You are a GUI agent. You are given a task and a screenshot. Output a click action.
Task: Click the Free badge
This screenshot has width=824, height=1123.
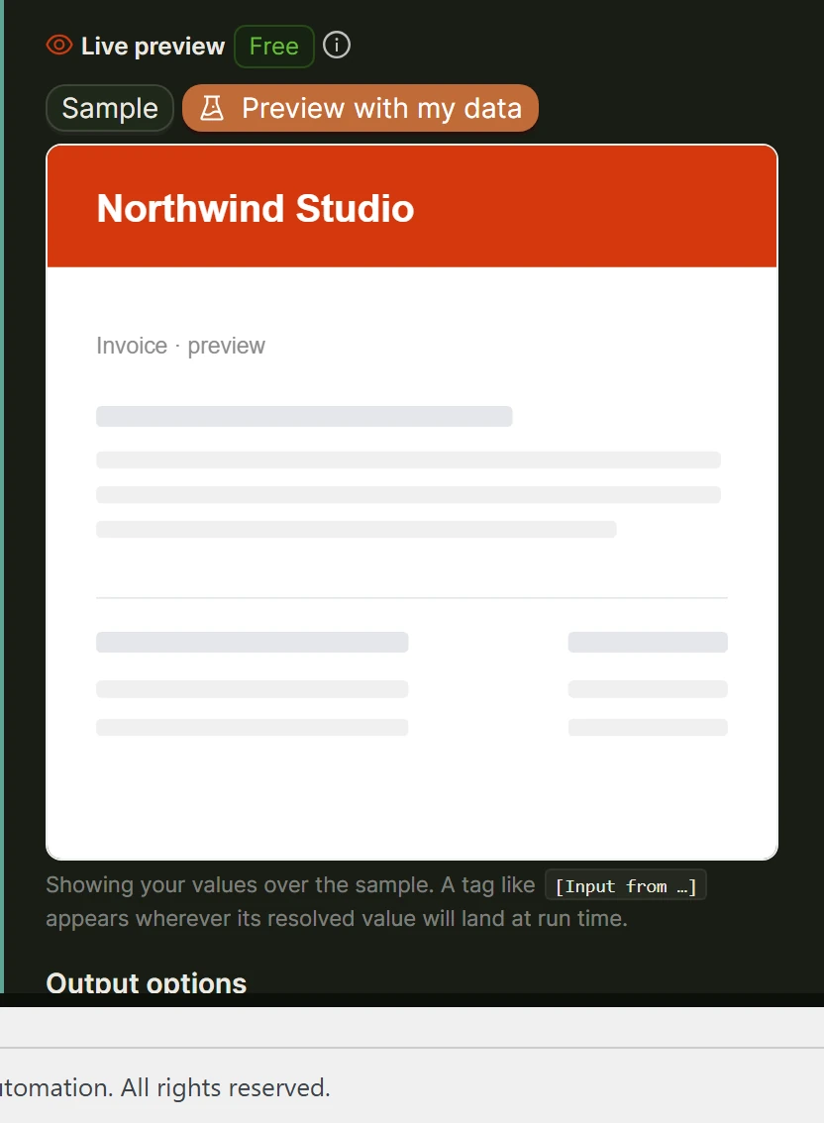[273, 46]
